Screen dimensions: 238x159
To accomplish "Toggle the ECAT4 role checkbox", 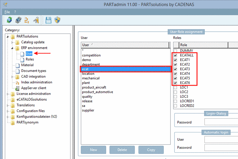I will coord(175,74).
